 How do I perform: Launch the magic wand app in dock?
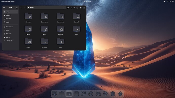click(83, 94)
